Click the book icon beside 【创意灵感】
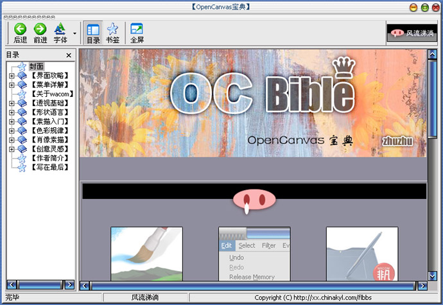This screenshot has width=443, height=305. point(22,149)
